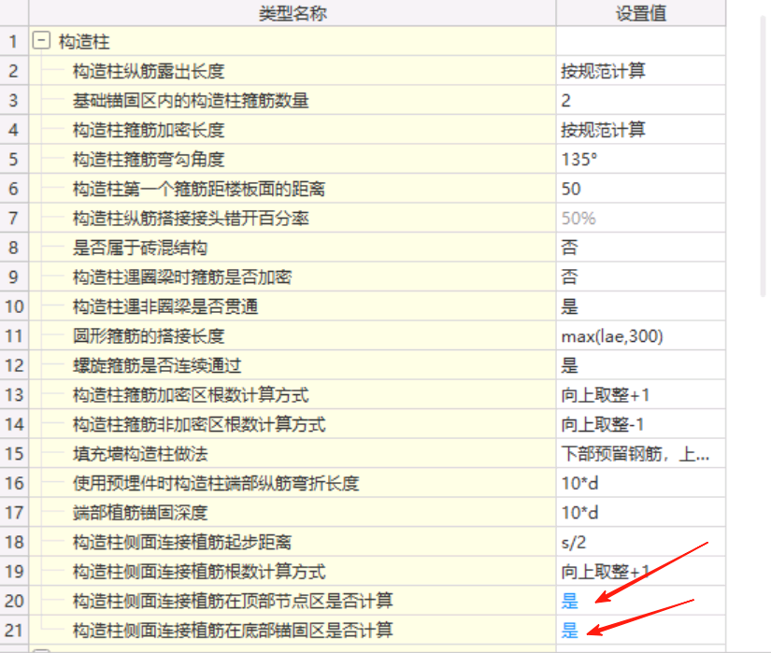Viewport: 771px width, 653px height.
Task: Edit value 50 for first stirrup distance
Action: click(x=641, y=189)
